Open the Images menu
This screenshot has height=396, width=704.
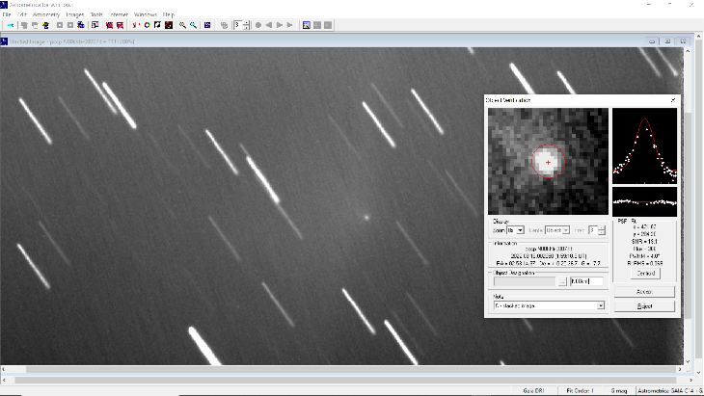tap(74, 15)
